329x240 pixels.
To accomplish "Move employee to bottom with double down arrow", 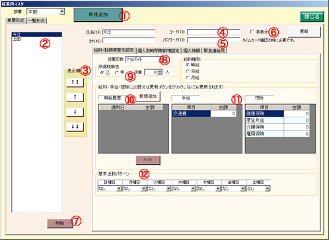I will [75, 127].
